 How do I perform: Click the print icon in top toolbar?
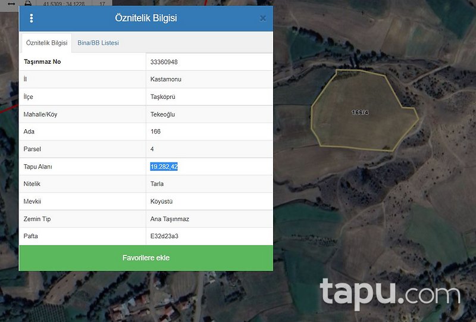click(28, 4)
